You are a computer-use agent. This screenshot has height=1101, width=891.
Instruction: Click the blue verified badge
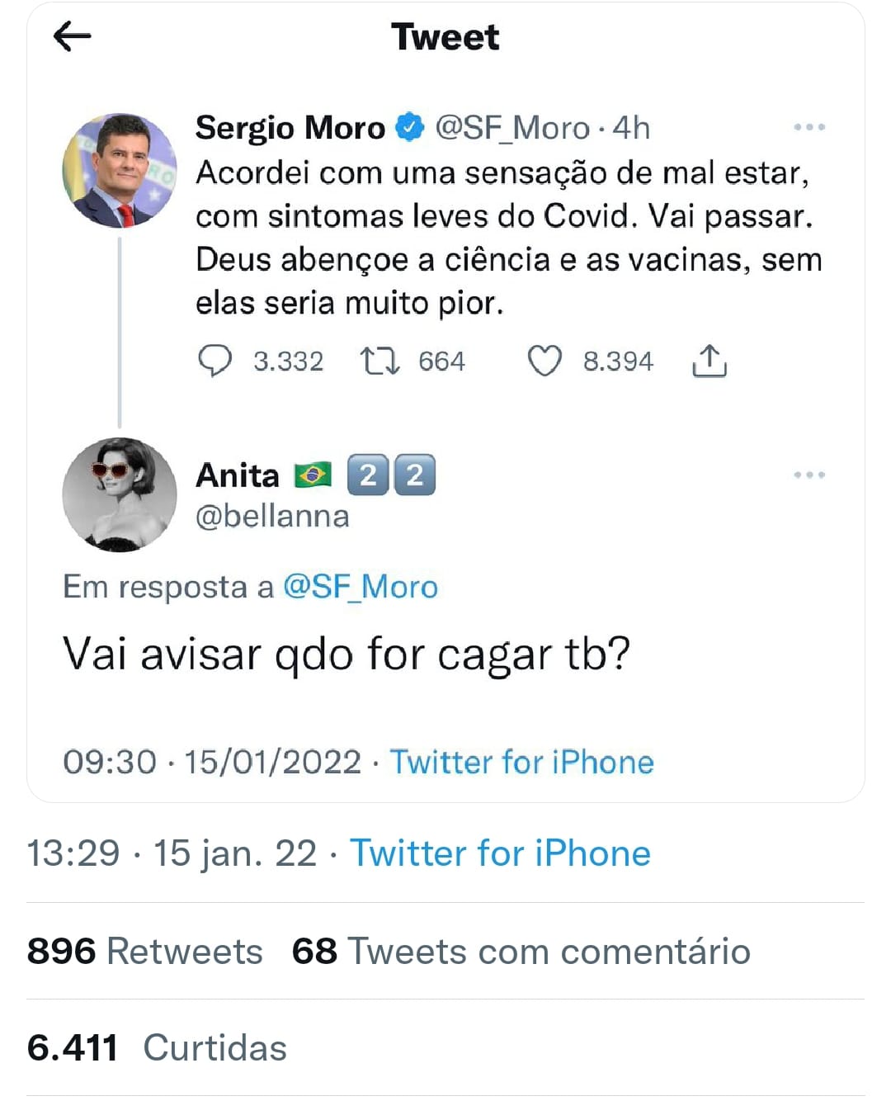[x=410, y=128]
